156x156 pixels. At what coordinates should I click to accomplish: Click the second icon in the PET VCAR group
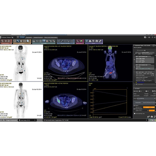pyautogui.click(x=37, y=41)
